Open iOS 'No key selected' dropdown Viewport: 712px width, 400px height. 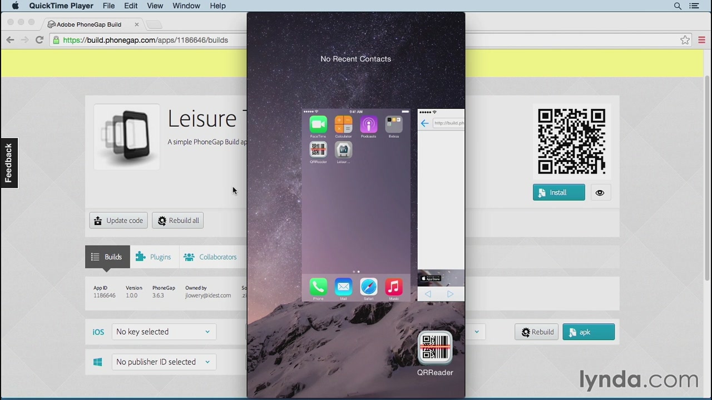tap(164, 332)
